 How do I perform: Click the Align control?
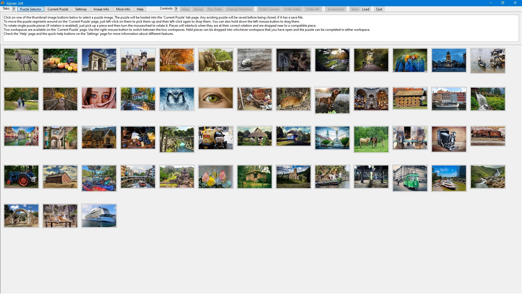point(185,9)
